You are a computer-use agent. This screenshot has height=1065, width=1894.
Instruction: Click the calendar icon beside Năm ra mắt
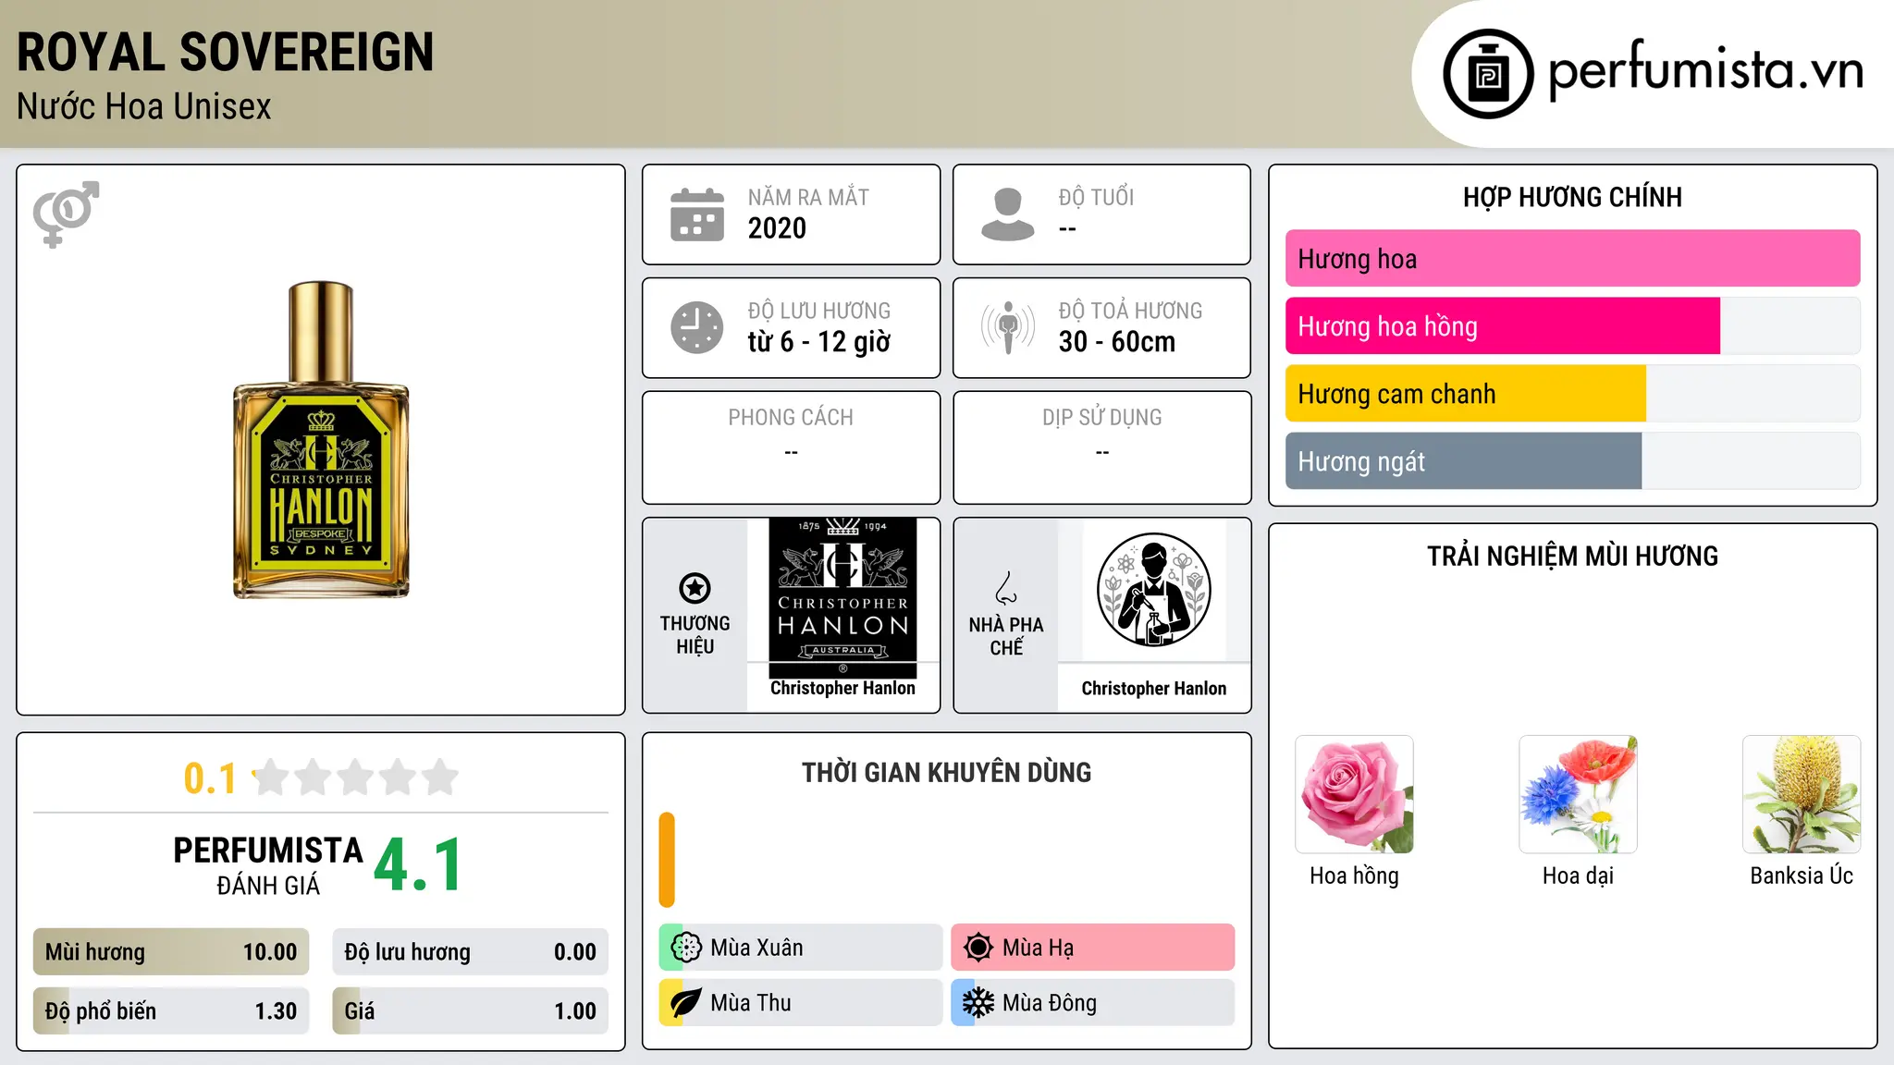pos(697,214)
